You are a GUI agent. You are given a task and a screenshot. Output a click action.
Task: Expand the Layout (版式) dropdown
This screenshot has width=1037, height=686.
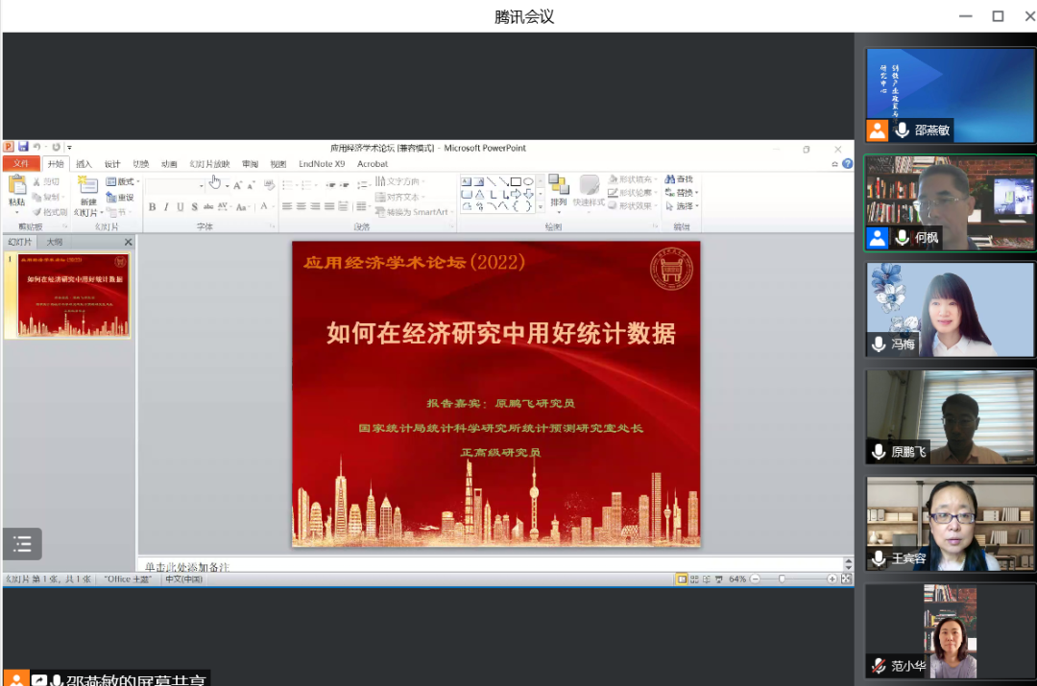(124, 181)
